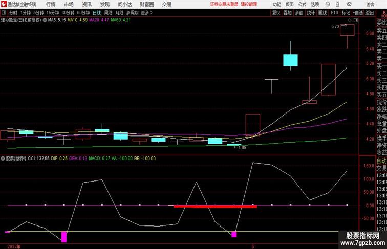The image size is (387, 249).
Task: Click 返回 back button
Action: [x=370, y=13]
